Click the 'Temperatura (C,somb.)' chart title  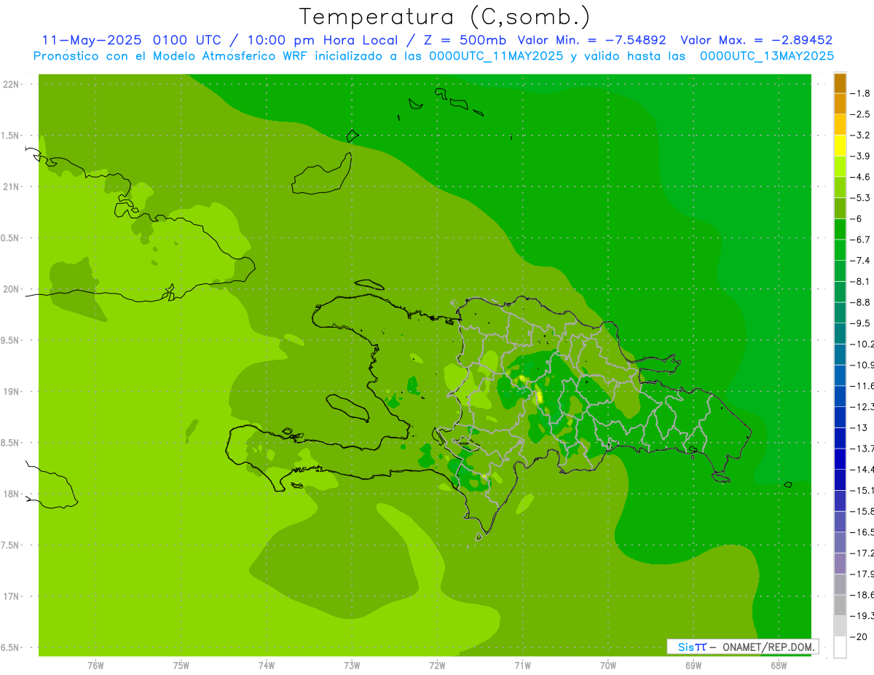coord(444,17)
